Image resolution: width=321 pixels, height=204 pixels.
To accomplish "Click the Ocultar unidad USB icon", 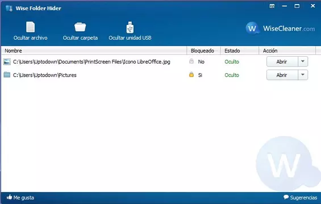I will coord(130,27).
